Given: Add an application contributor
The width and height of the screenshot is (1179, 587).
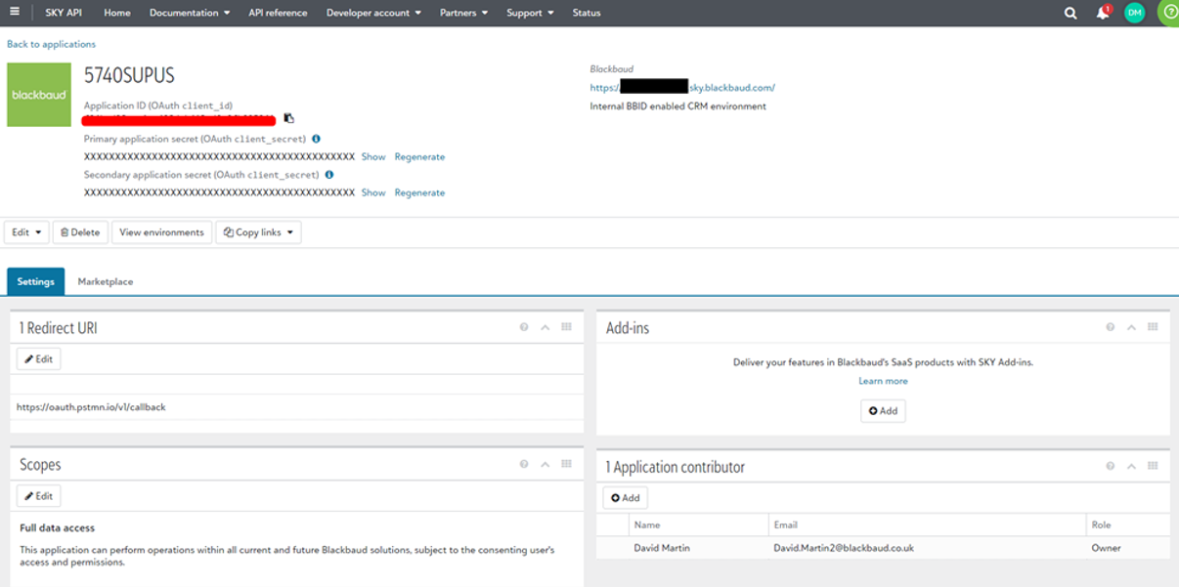Looking at the screenshot, I should tap(625, 498).
